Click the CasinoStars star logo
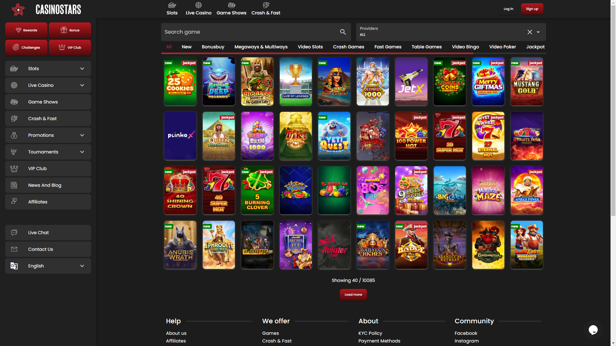This screenshot has width=616, height=346. click(18, 9)
